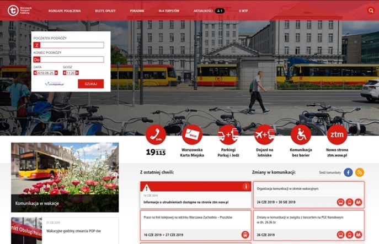Open the search magnifier icon in header
379x244 pixels.
click(x=371, y=10)
